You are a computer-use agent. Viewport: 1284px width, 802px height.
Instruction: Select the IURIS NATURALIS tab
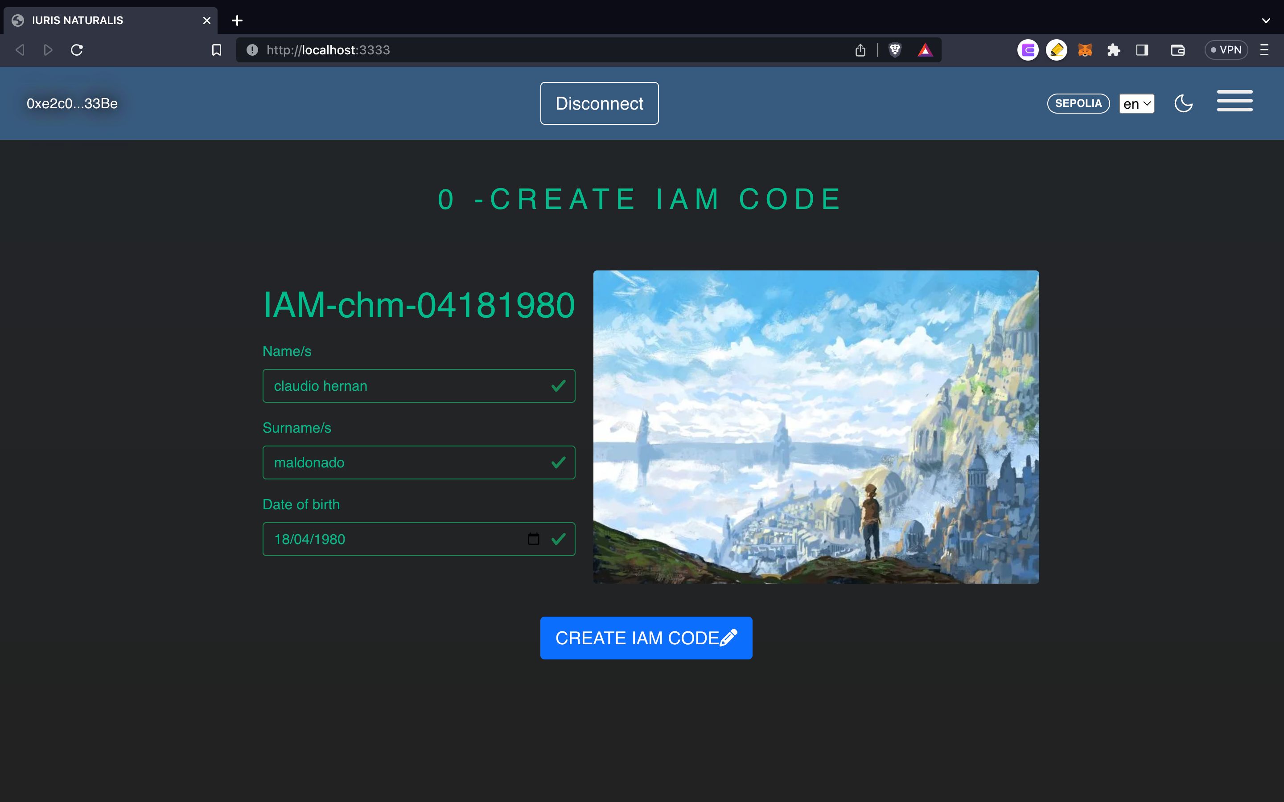[111, 20]
